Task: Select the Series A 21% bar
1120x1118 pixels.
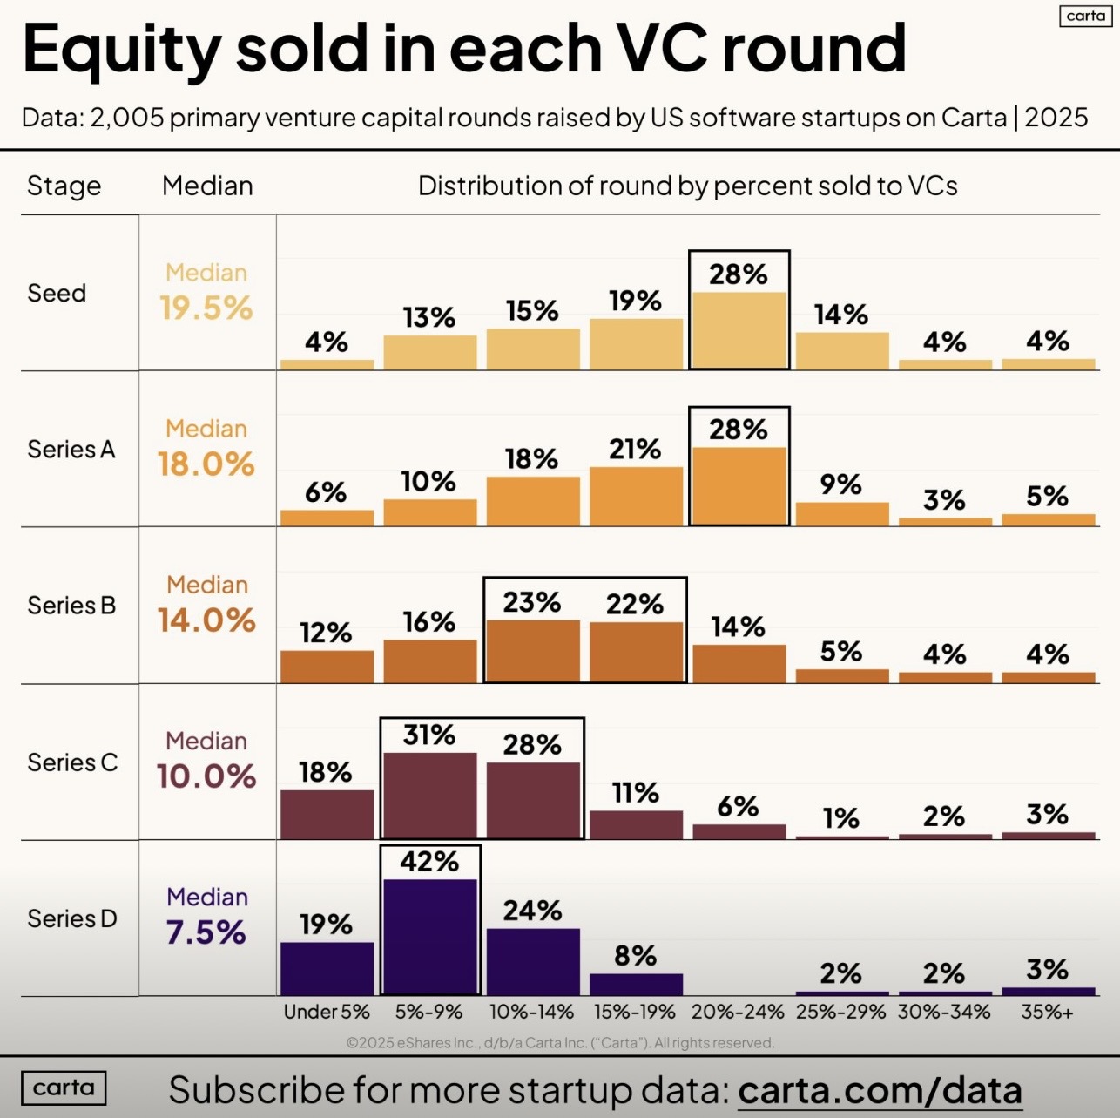Action: click(636, 496)
